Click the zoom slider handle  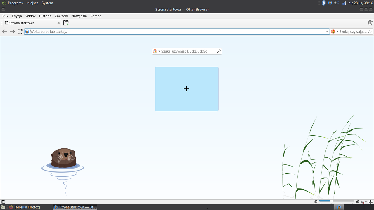click(331, 201)
